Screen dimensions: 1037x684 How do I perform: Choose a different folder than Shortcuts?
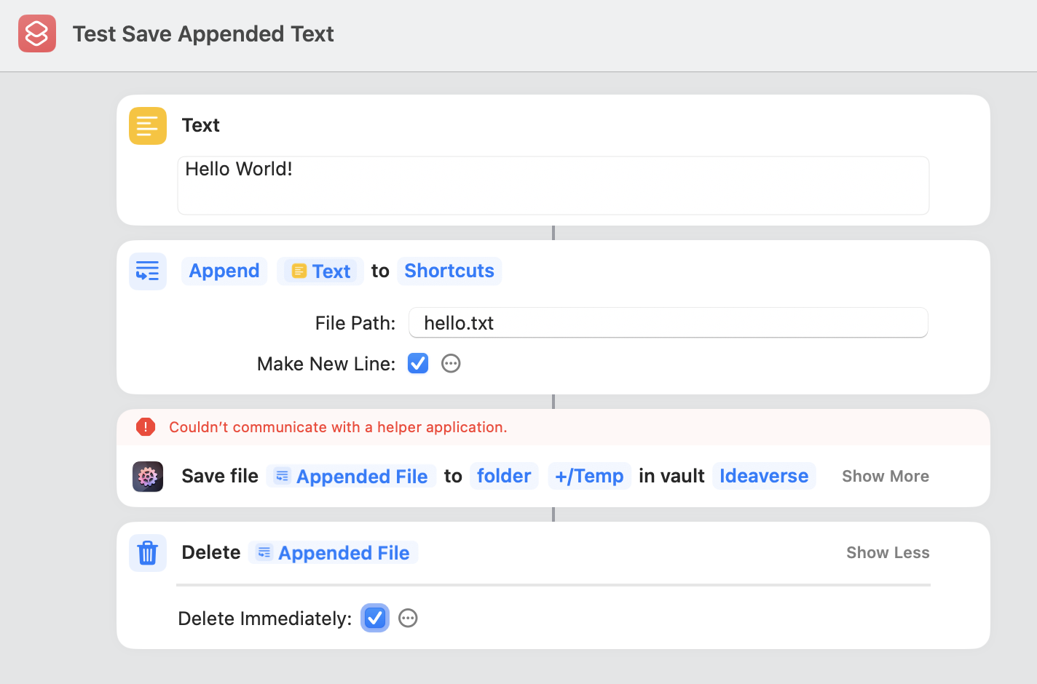[449, 271]
